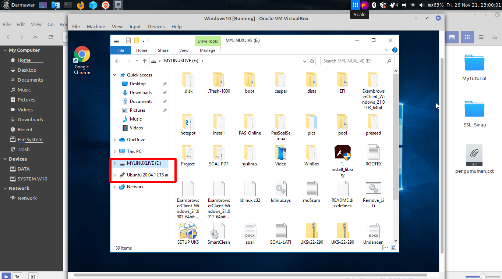The width and height of the screenshot is (502, 279).
Task: Expand the OneDrive tree node
Action: pos(115,140)
